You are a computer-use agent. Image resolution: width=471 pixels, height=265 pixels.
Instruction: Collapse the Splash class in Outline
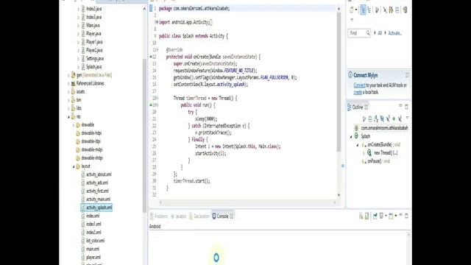(351, 136)
